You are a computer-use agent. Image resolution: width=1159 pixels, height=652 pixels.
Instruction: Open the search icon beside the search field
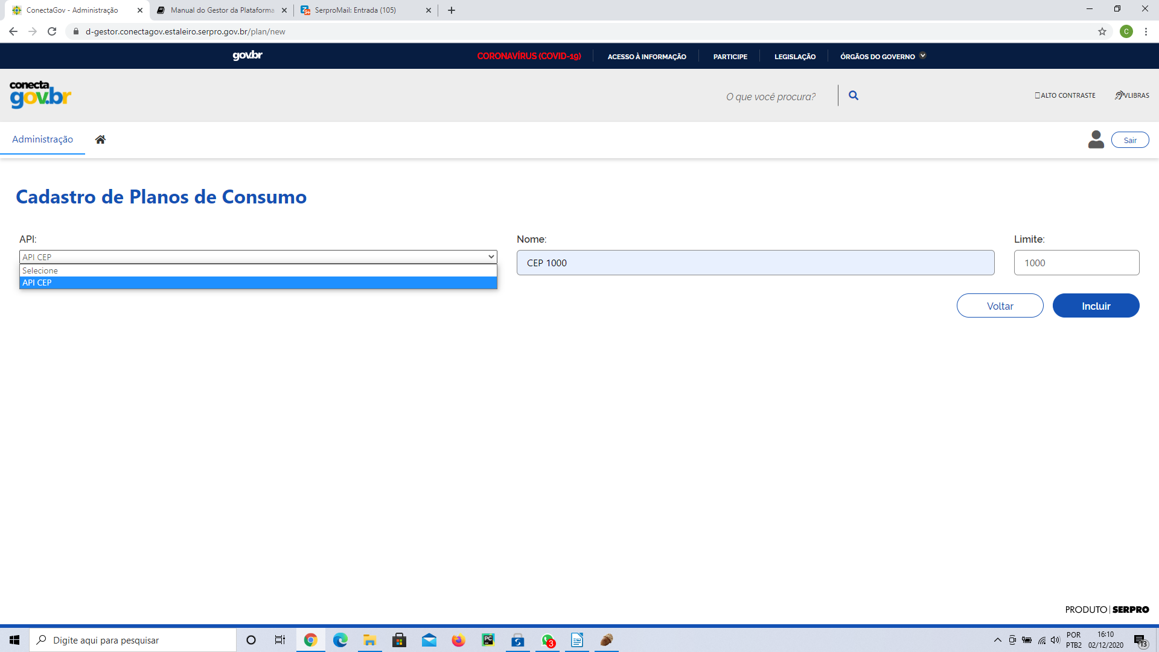tap(854, 95)
